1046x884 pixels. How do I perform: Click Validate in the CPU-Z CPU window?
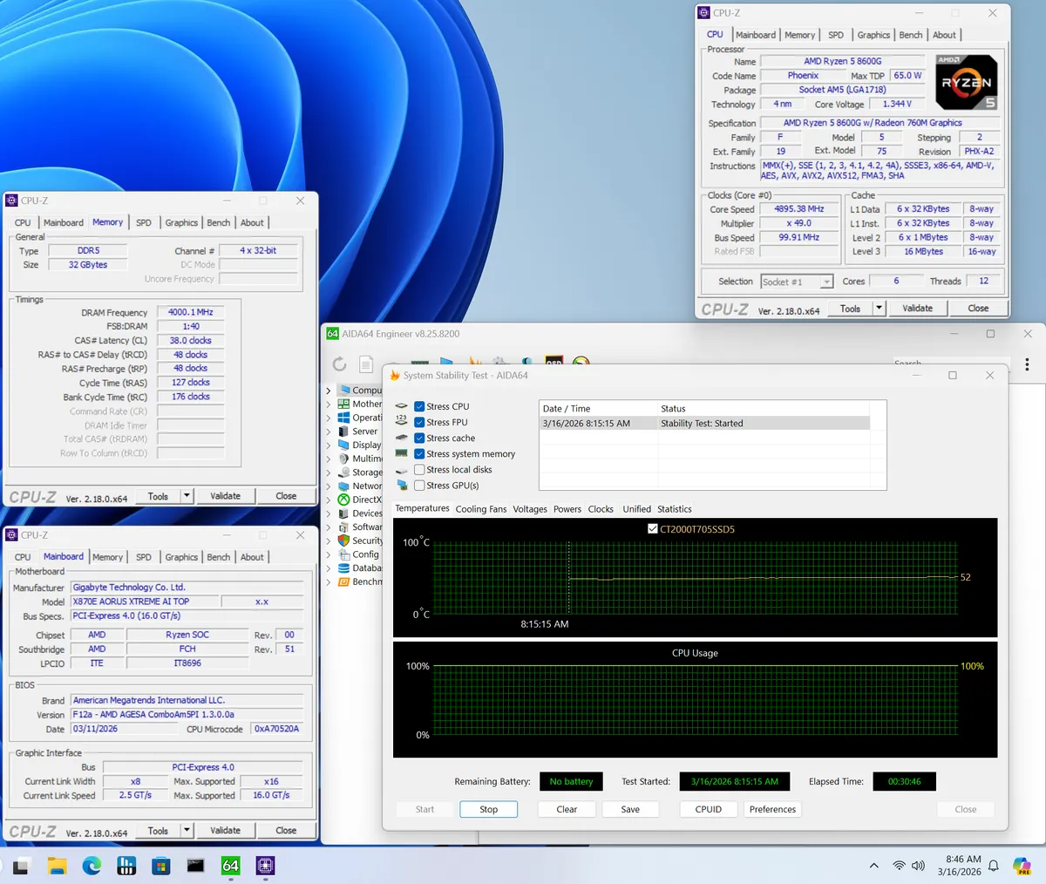pyautogui.click(x=917, y=308)
